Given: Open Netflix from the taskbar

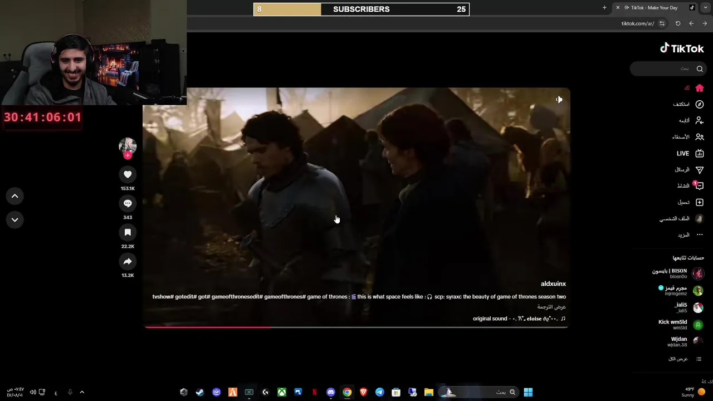Looking at the screenshot, I should click(315, 392).
